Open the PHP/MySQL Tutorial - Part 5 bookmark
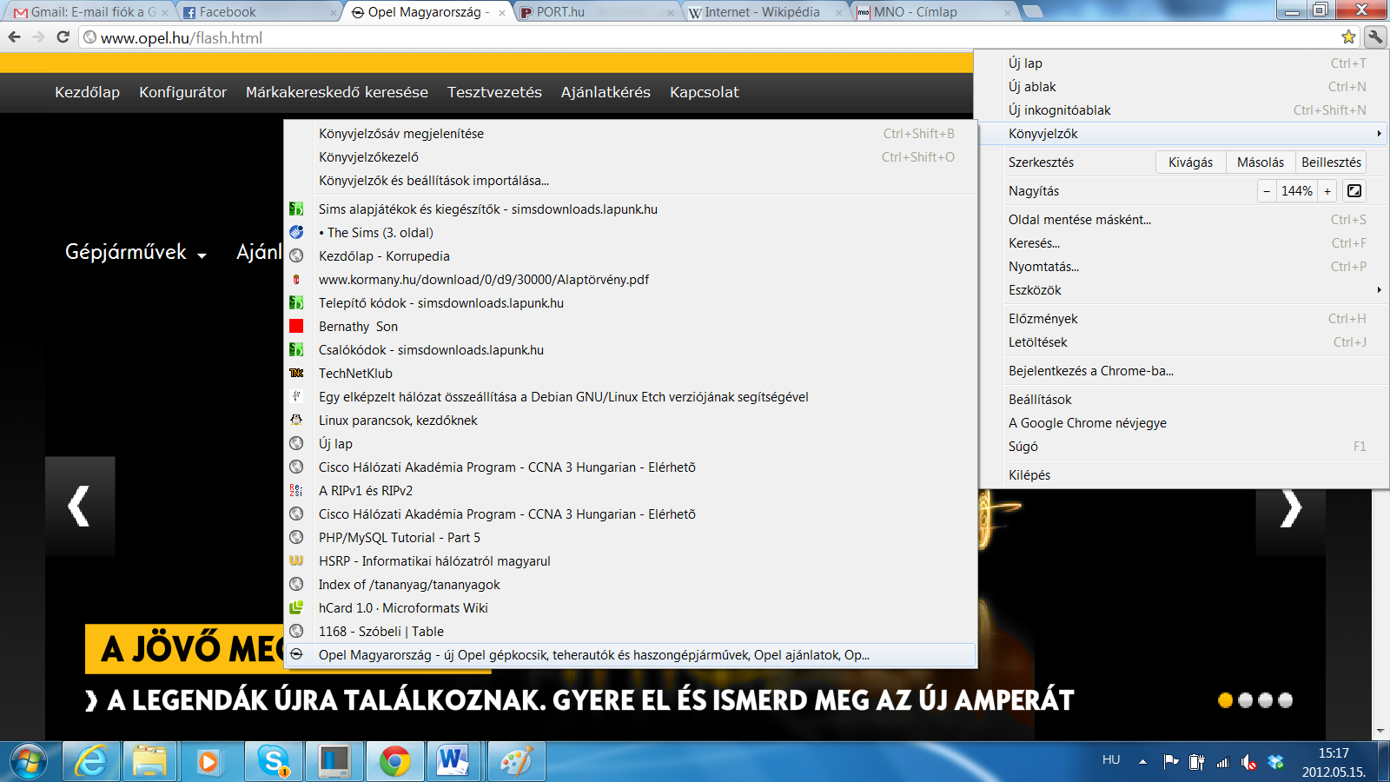This screenshot has height=782, width=1390. click(x=630, y=538)
